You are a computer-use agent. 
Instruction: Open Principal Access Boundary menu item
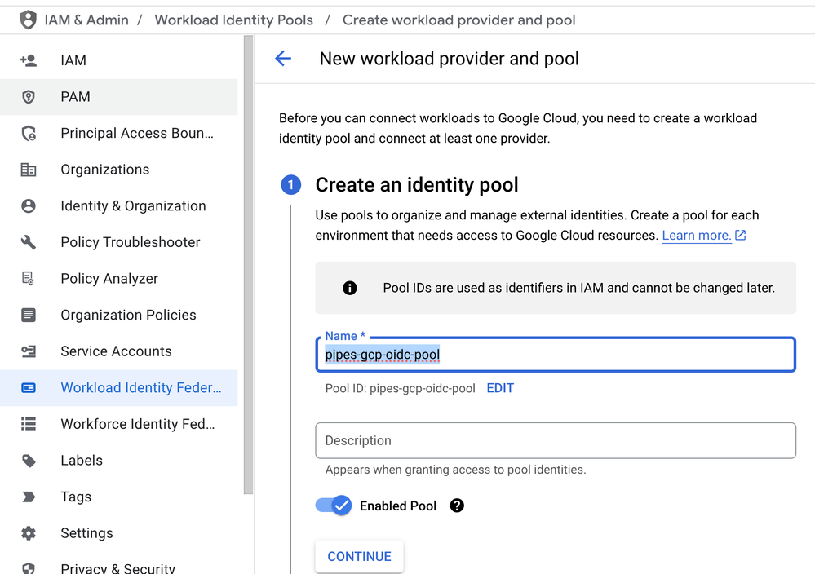point(118,134)
